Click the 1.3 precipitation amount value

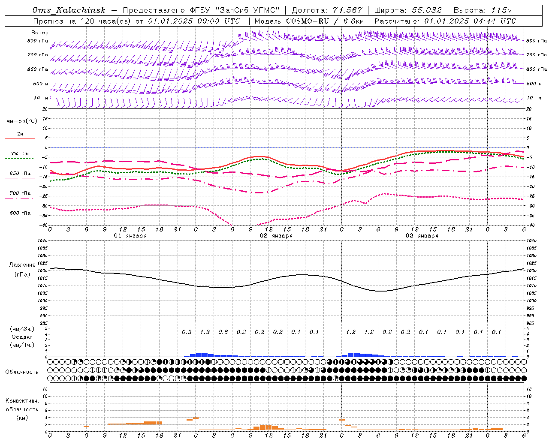coord(205,332)
